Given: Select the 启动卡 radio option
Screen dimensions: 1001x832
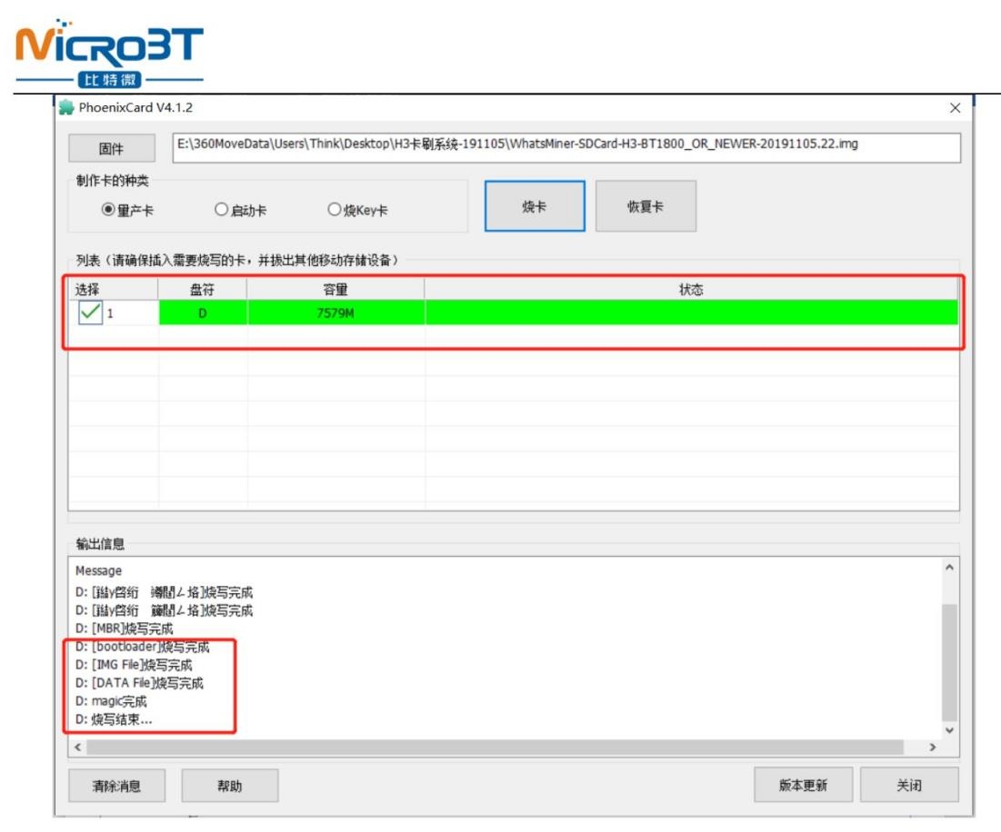Looking at the screenshot, I should (x=221, y=210).
